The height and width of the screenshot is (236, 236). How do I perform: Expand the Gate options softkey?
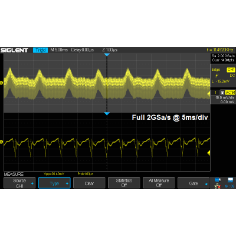click(194, 183)
